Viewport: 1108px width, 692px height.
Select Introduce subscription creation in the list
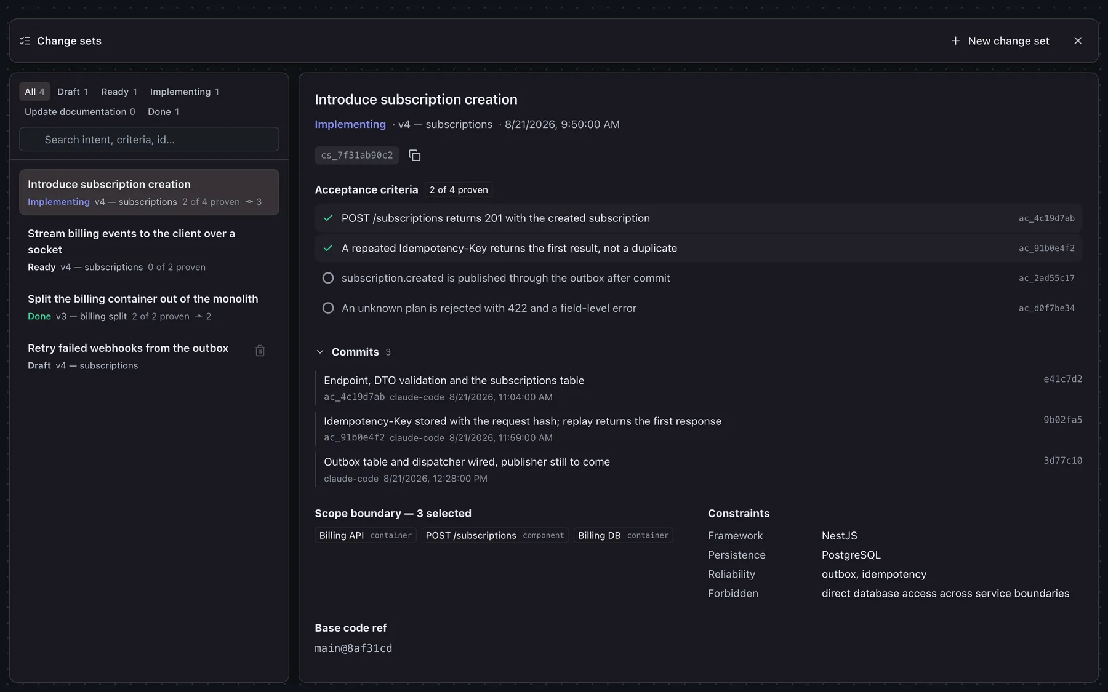[x=149, y=193]
